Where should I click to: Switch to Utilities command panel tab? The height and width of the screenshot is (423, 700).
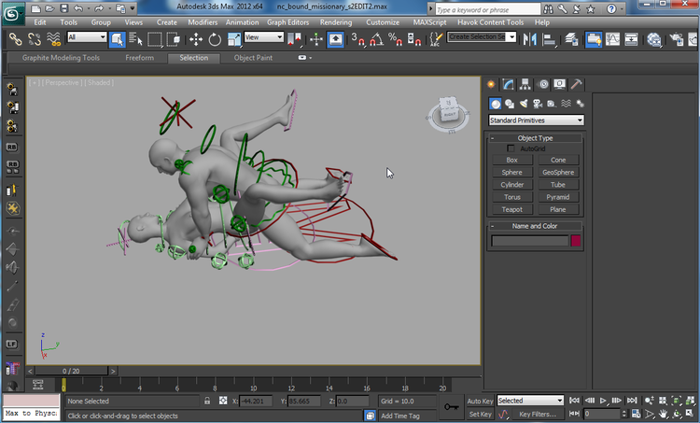(x=577, y=84)
